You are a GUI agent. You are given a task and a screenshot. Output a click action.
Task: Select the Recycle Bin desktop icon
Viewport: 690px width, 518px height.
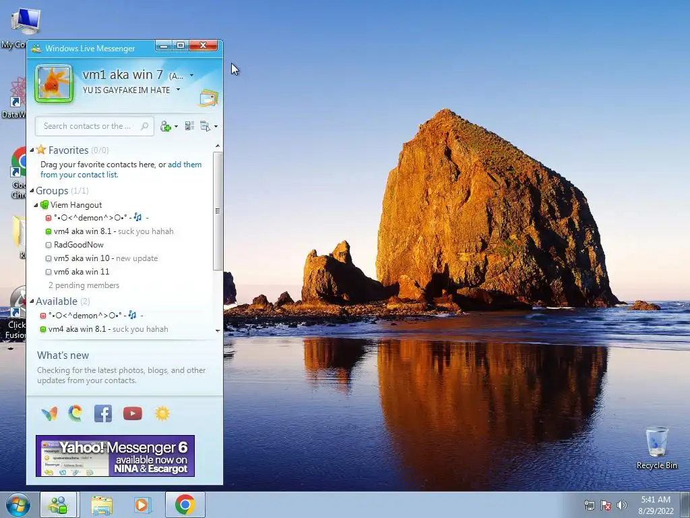(x=656, y=448)
